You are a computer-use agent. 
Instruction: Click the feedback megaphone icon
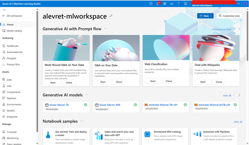tap(172, 3)
